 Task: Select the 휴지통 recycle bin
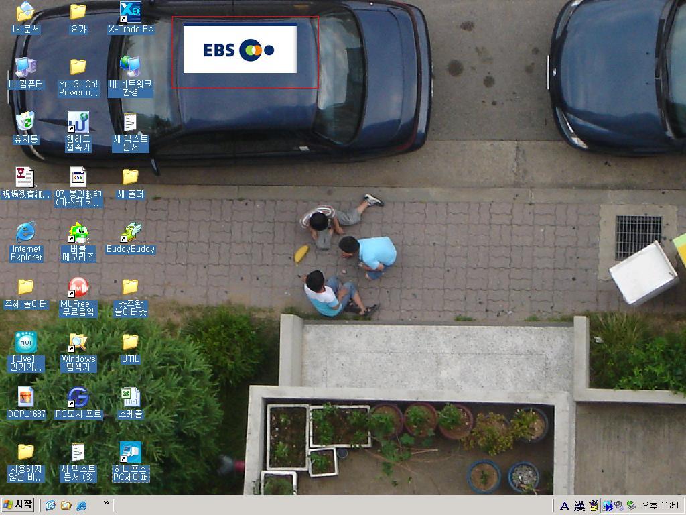click(x=26, y=127)
